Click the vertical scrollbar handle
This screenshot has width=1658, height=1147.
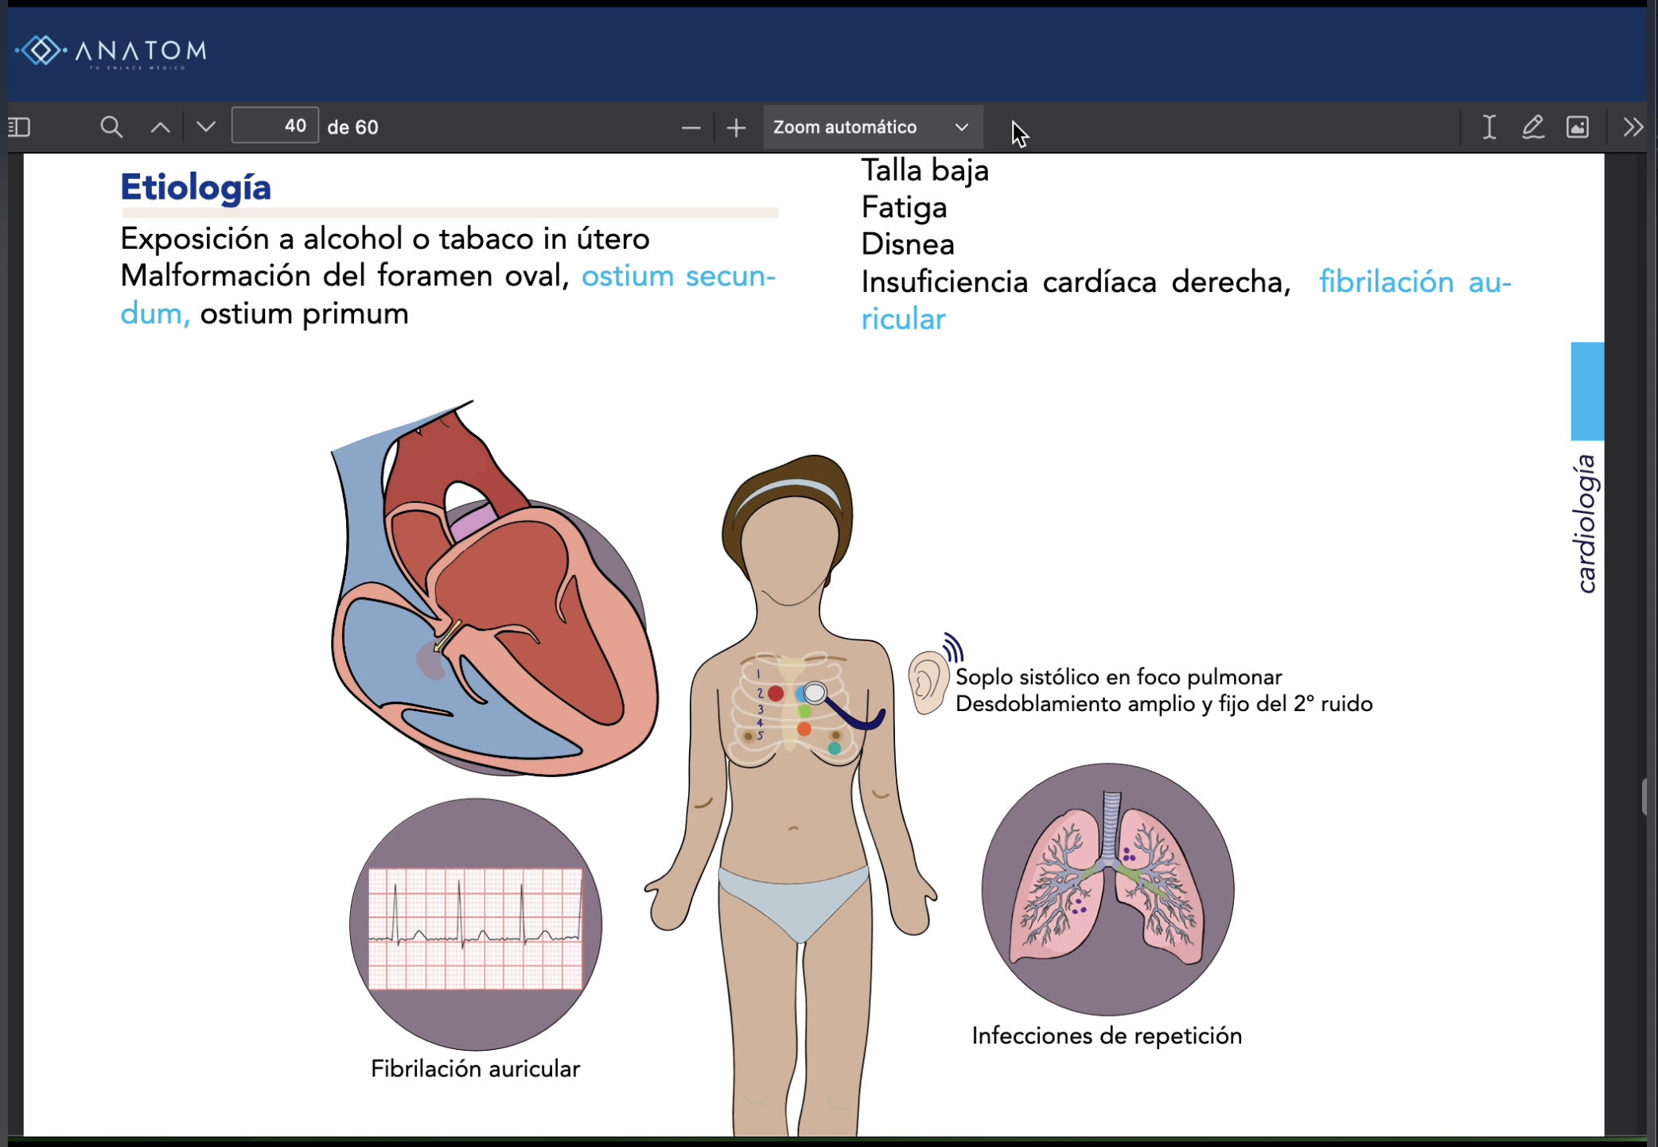point(1644,797)
